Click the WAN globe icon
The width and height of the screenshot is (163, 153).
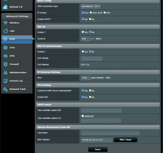coord(5,39)
